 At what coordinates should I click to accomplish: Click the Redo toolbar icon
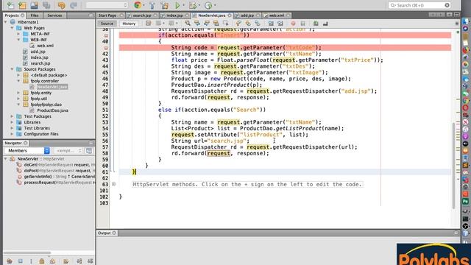[x=74, y=5]
